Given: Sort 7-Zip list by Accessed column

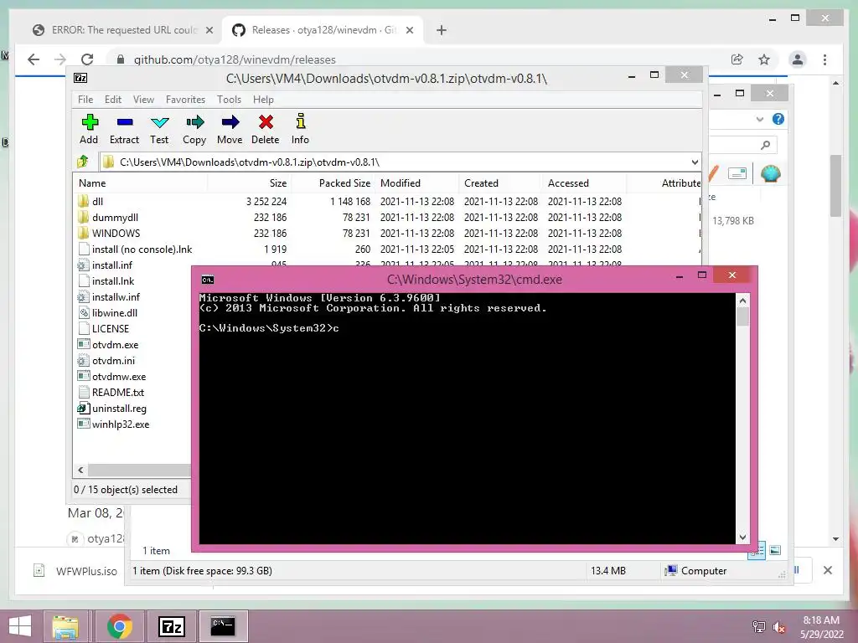Looking at the screenshot, I should tap(584, 183).
